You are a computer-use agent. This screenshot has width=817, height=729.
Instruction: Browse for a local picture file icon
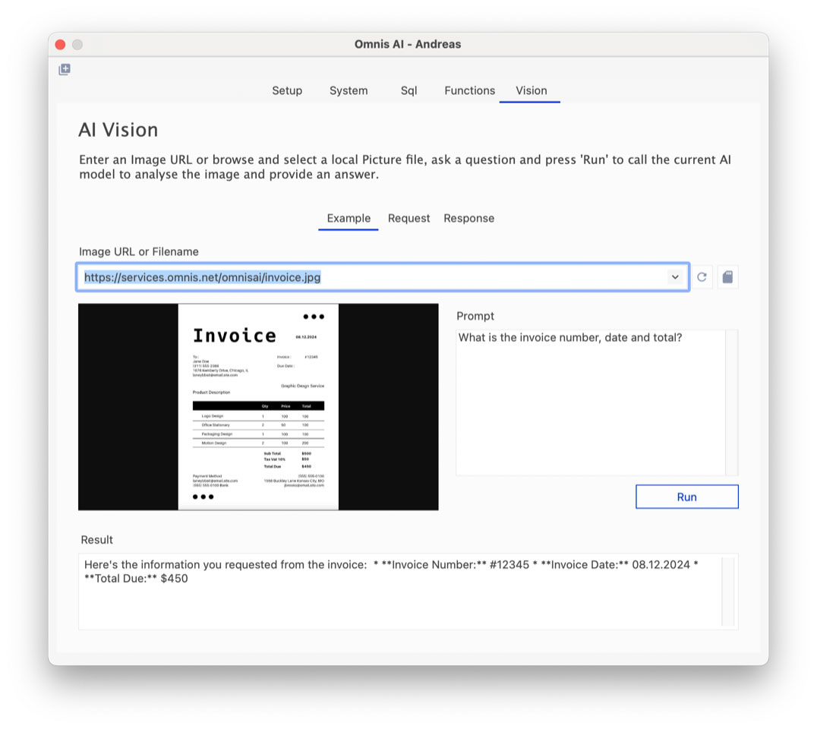pos(727,277)
